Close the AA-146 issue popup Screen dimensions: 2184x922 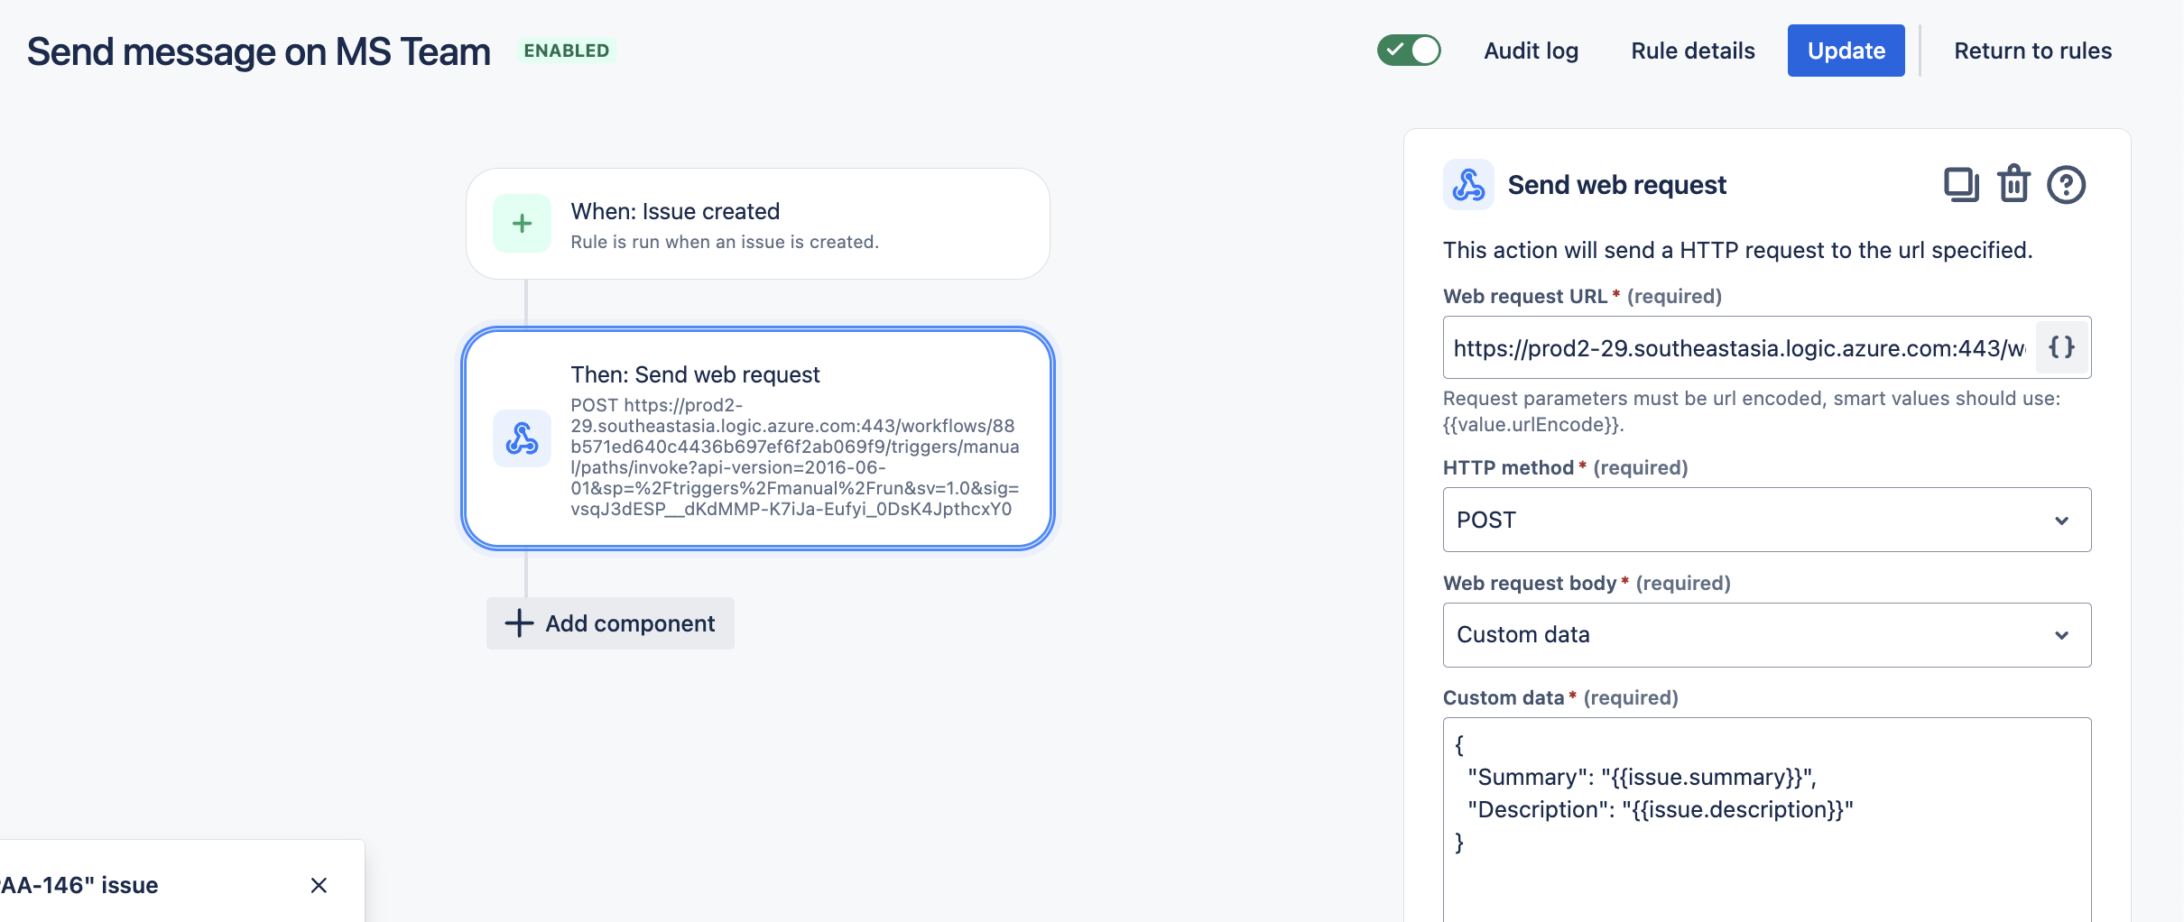pos(319,885)
